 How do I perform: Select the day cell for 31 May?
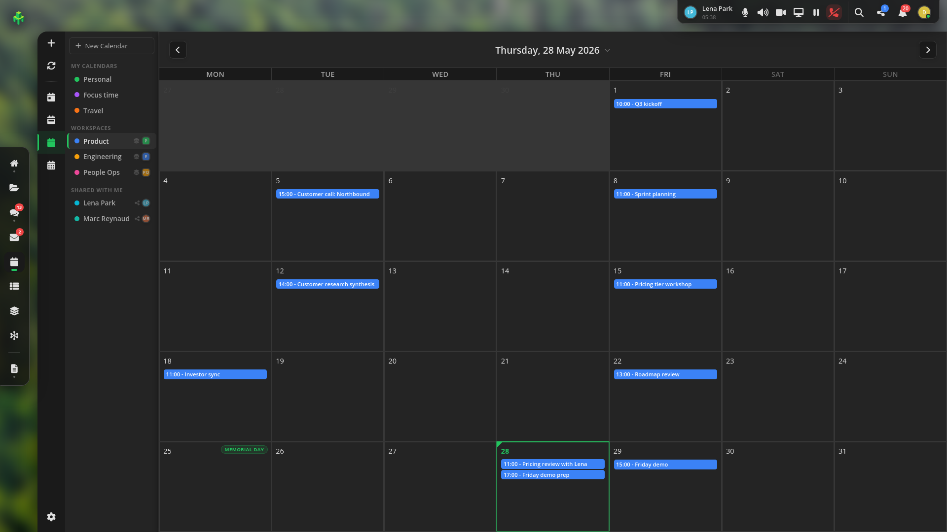point(890,486)
